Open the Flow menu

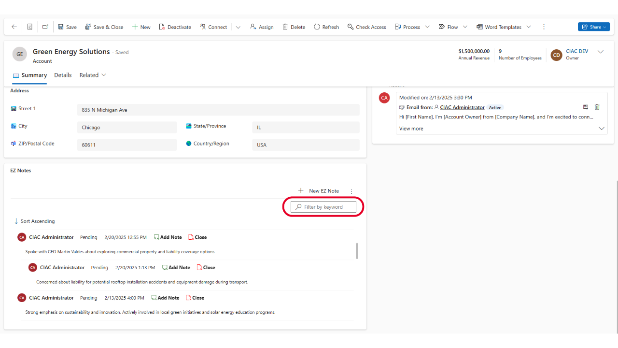point(448,27)
